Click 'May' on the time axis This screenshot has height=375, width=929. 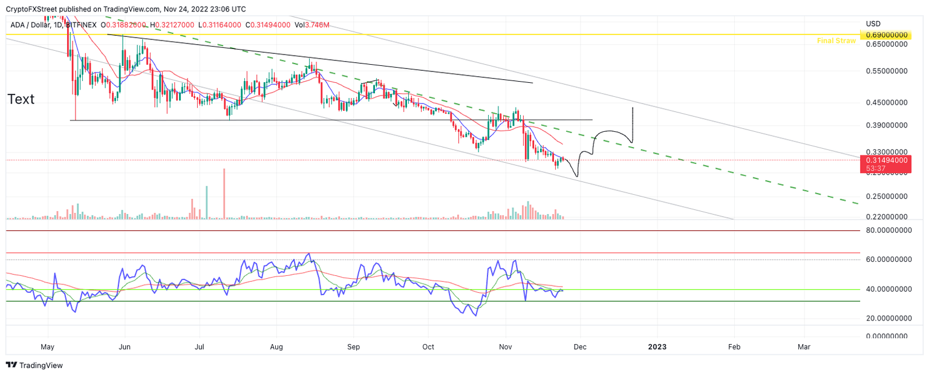coord(47,347)
